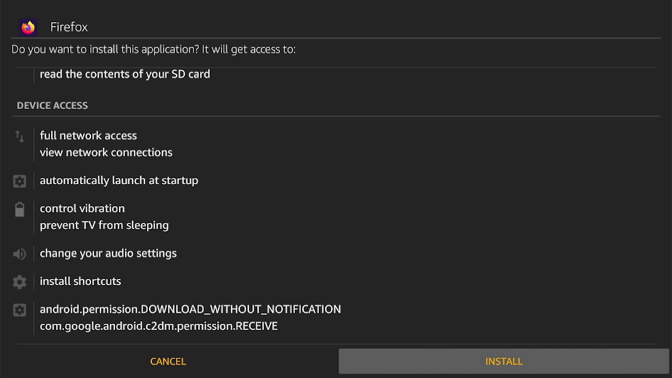
Task: Select the DEVICE ACCESS section header
Action: [x=52, y=105]
